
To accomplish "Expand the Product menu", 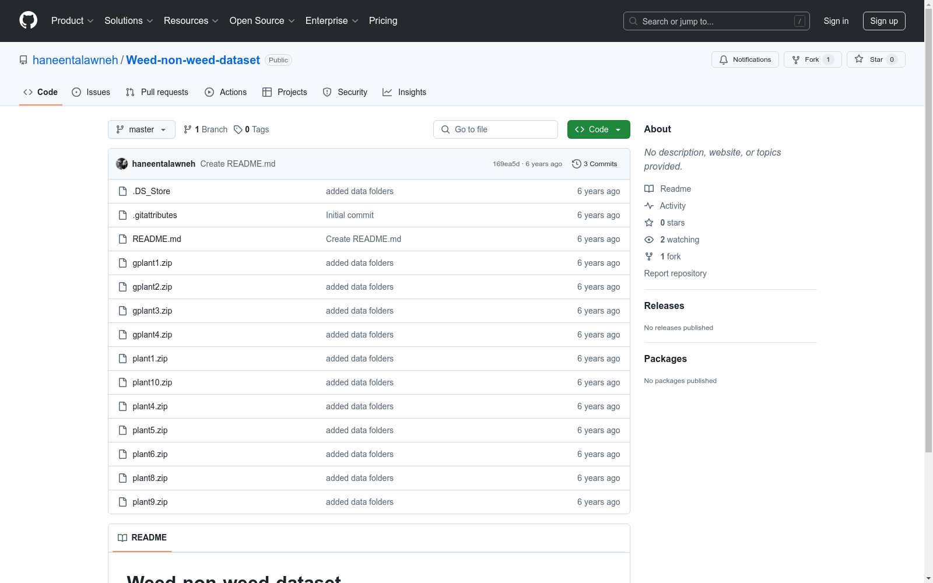I will pos(72,21).
